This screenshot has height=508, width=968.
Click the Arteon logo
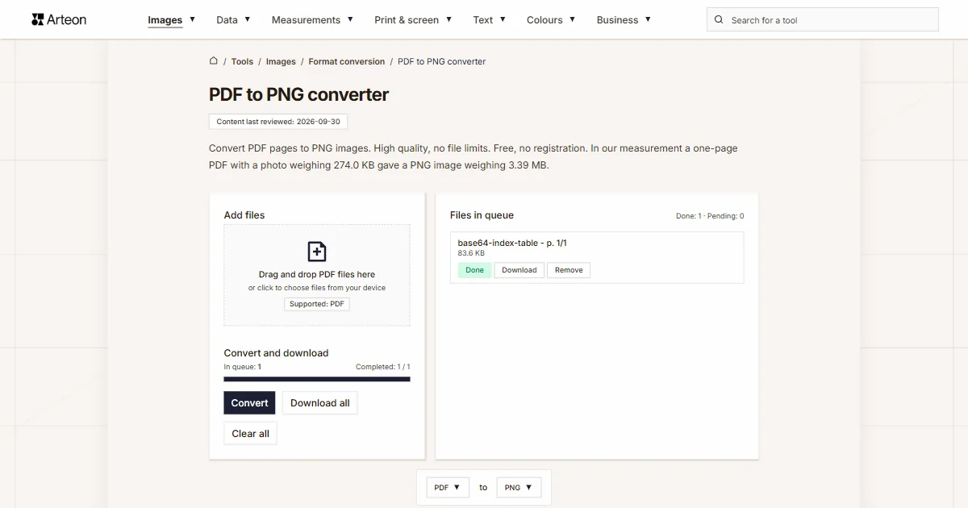(59, 19)
